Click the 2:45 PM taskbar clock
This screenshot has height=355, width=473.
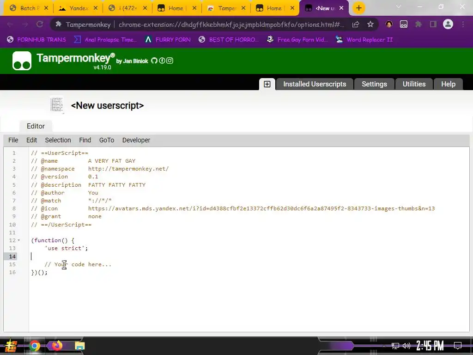(430, 345)
